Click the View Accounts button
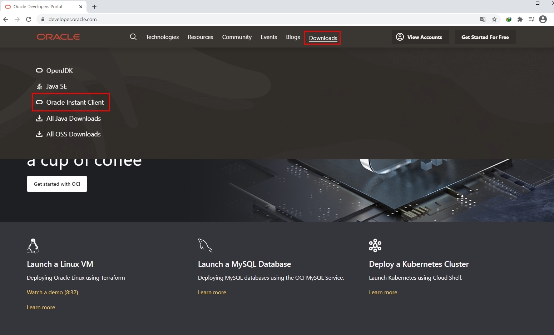Viewport: 554px width, 335px height. [420, 37]
